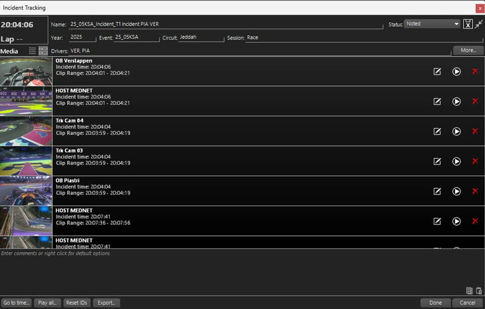Click the collapse arrows icon beside Status
Screen dimensions: 485x309
pyautogui.click(x=479, y=24)
